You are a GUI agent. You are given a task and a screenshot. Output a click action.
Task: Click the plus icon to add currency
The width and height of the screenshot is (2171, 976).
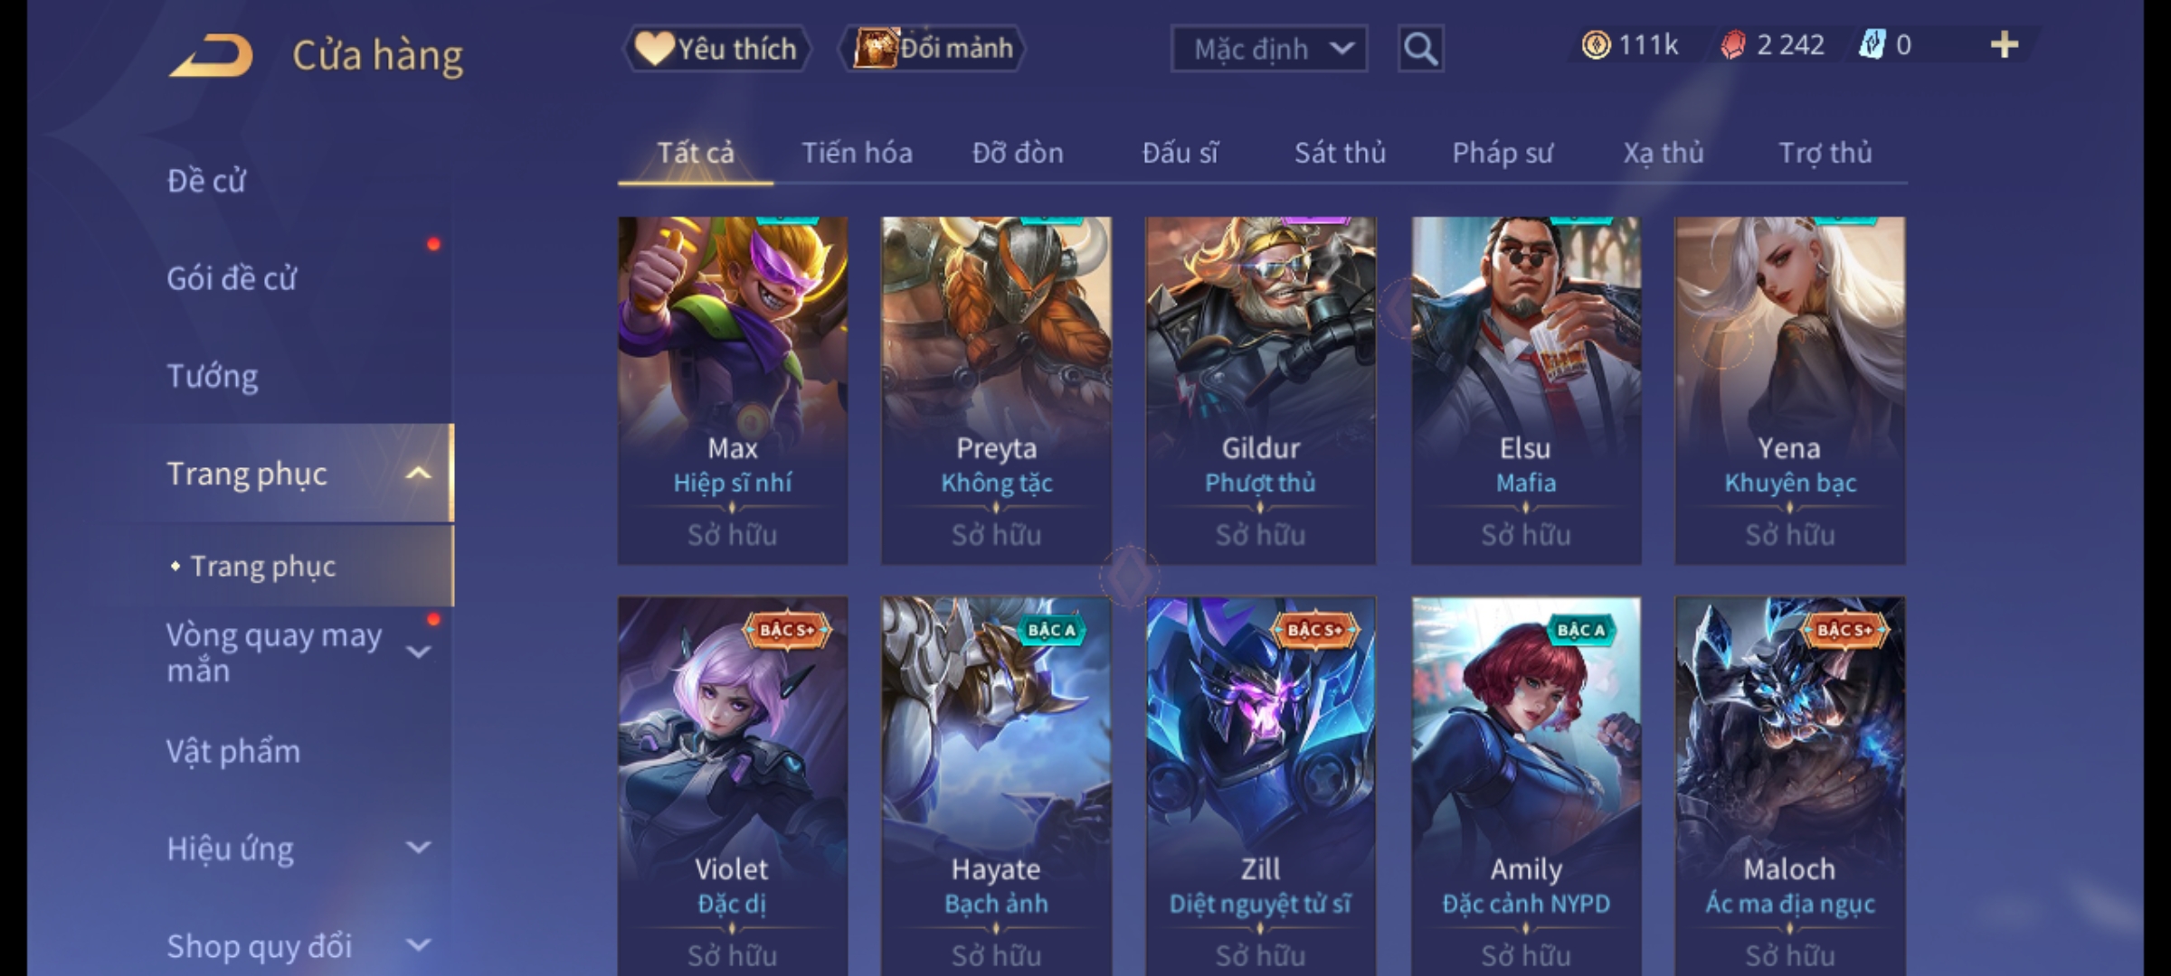click(x=2005, y=45)
